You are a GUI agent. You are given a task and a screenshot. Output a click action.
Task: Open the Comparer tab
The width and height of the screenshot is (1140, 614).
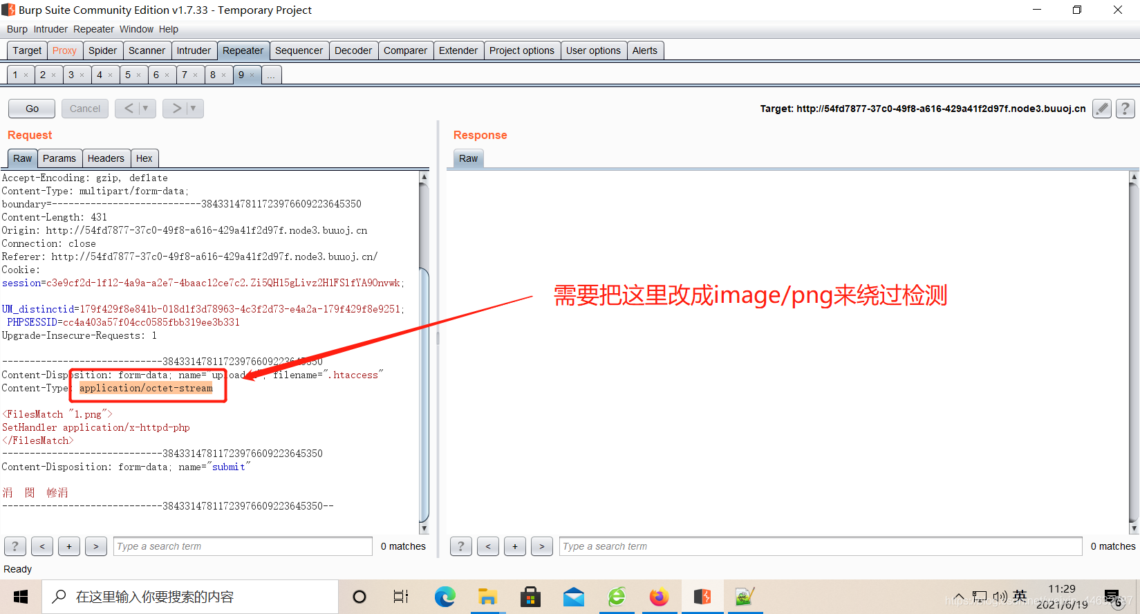(405, 50)
